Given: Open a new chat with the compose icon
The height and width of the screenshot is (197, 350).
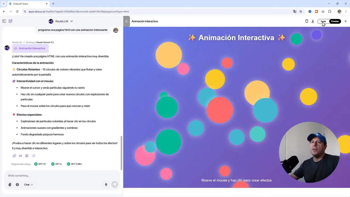Looking at the screenshot, I should click(x=10, y=21).
